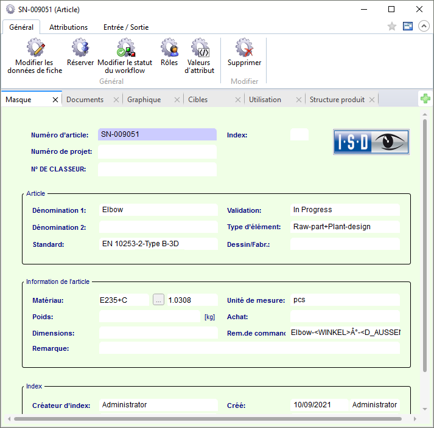Click the Numéro d'article field
Screen dimensions: 434x428
(x=157, y=135)
